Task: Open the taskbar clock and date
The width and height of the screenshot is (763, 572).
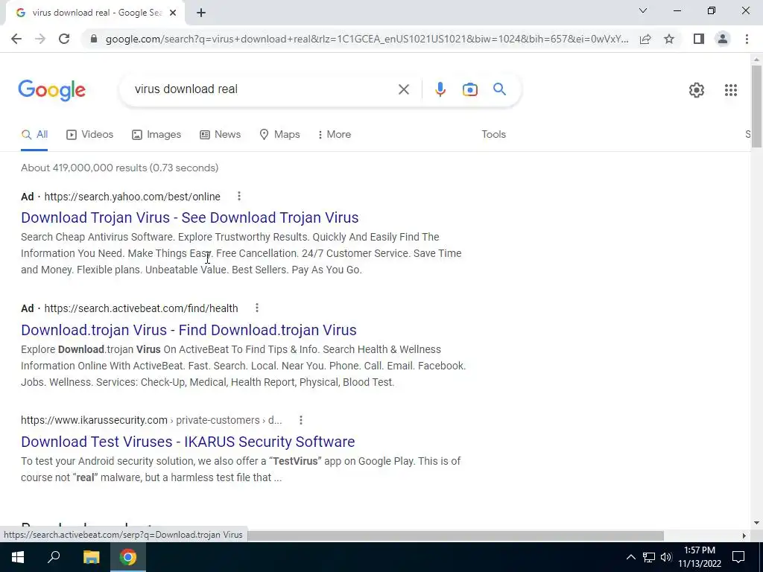Action: click(700, 557)
